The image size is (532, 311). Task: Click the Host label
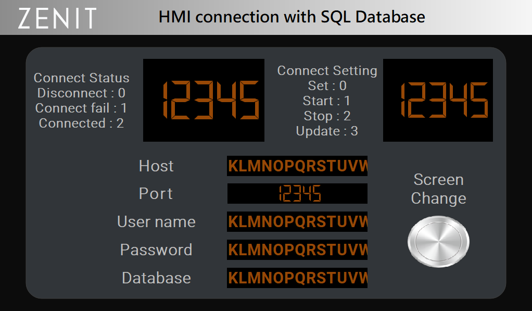pos(156,166)
